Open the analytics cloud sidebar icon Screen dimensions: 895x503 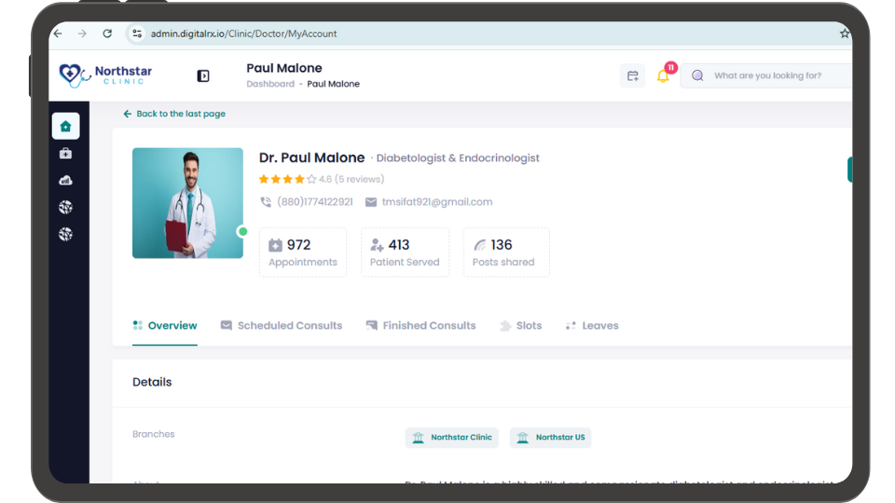[x=65, y=180]
